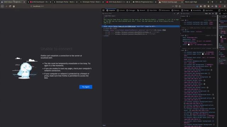The height and width of the screenshot is (127, 227).
Task: Open the Network panel tab
Action: pyautogui.click(x=141, y=10)
